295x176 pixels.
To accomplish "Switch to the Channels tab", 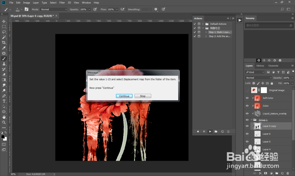I will coord(273,66).
